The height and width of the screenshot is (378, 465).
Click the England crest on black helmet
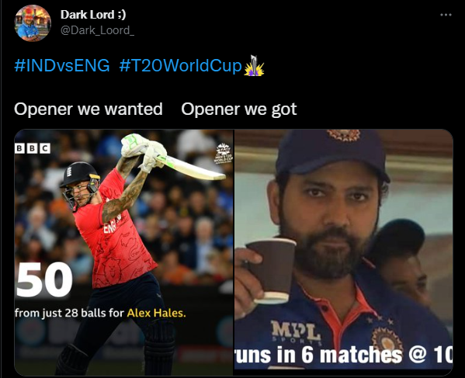[x=69, y=172]
